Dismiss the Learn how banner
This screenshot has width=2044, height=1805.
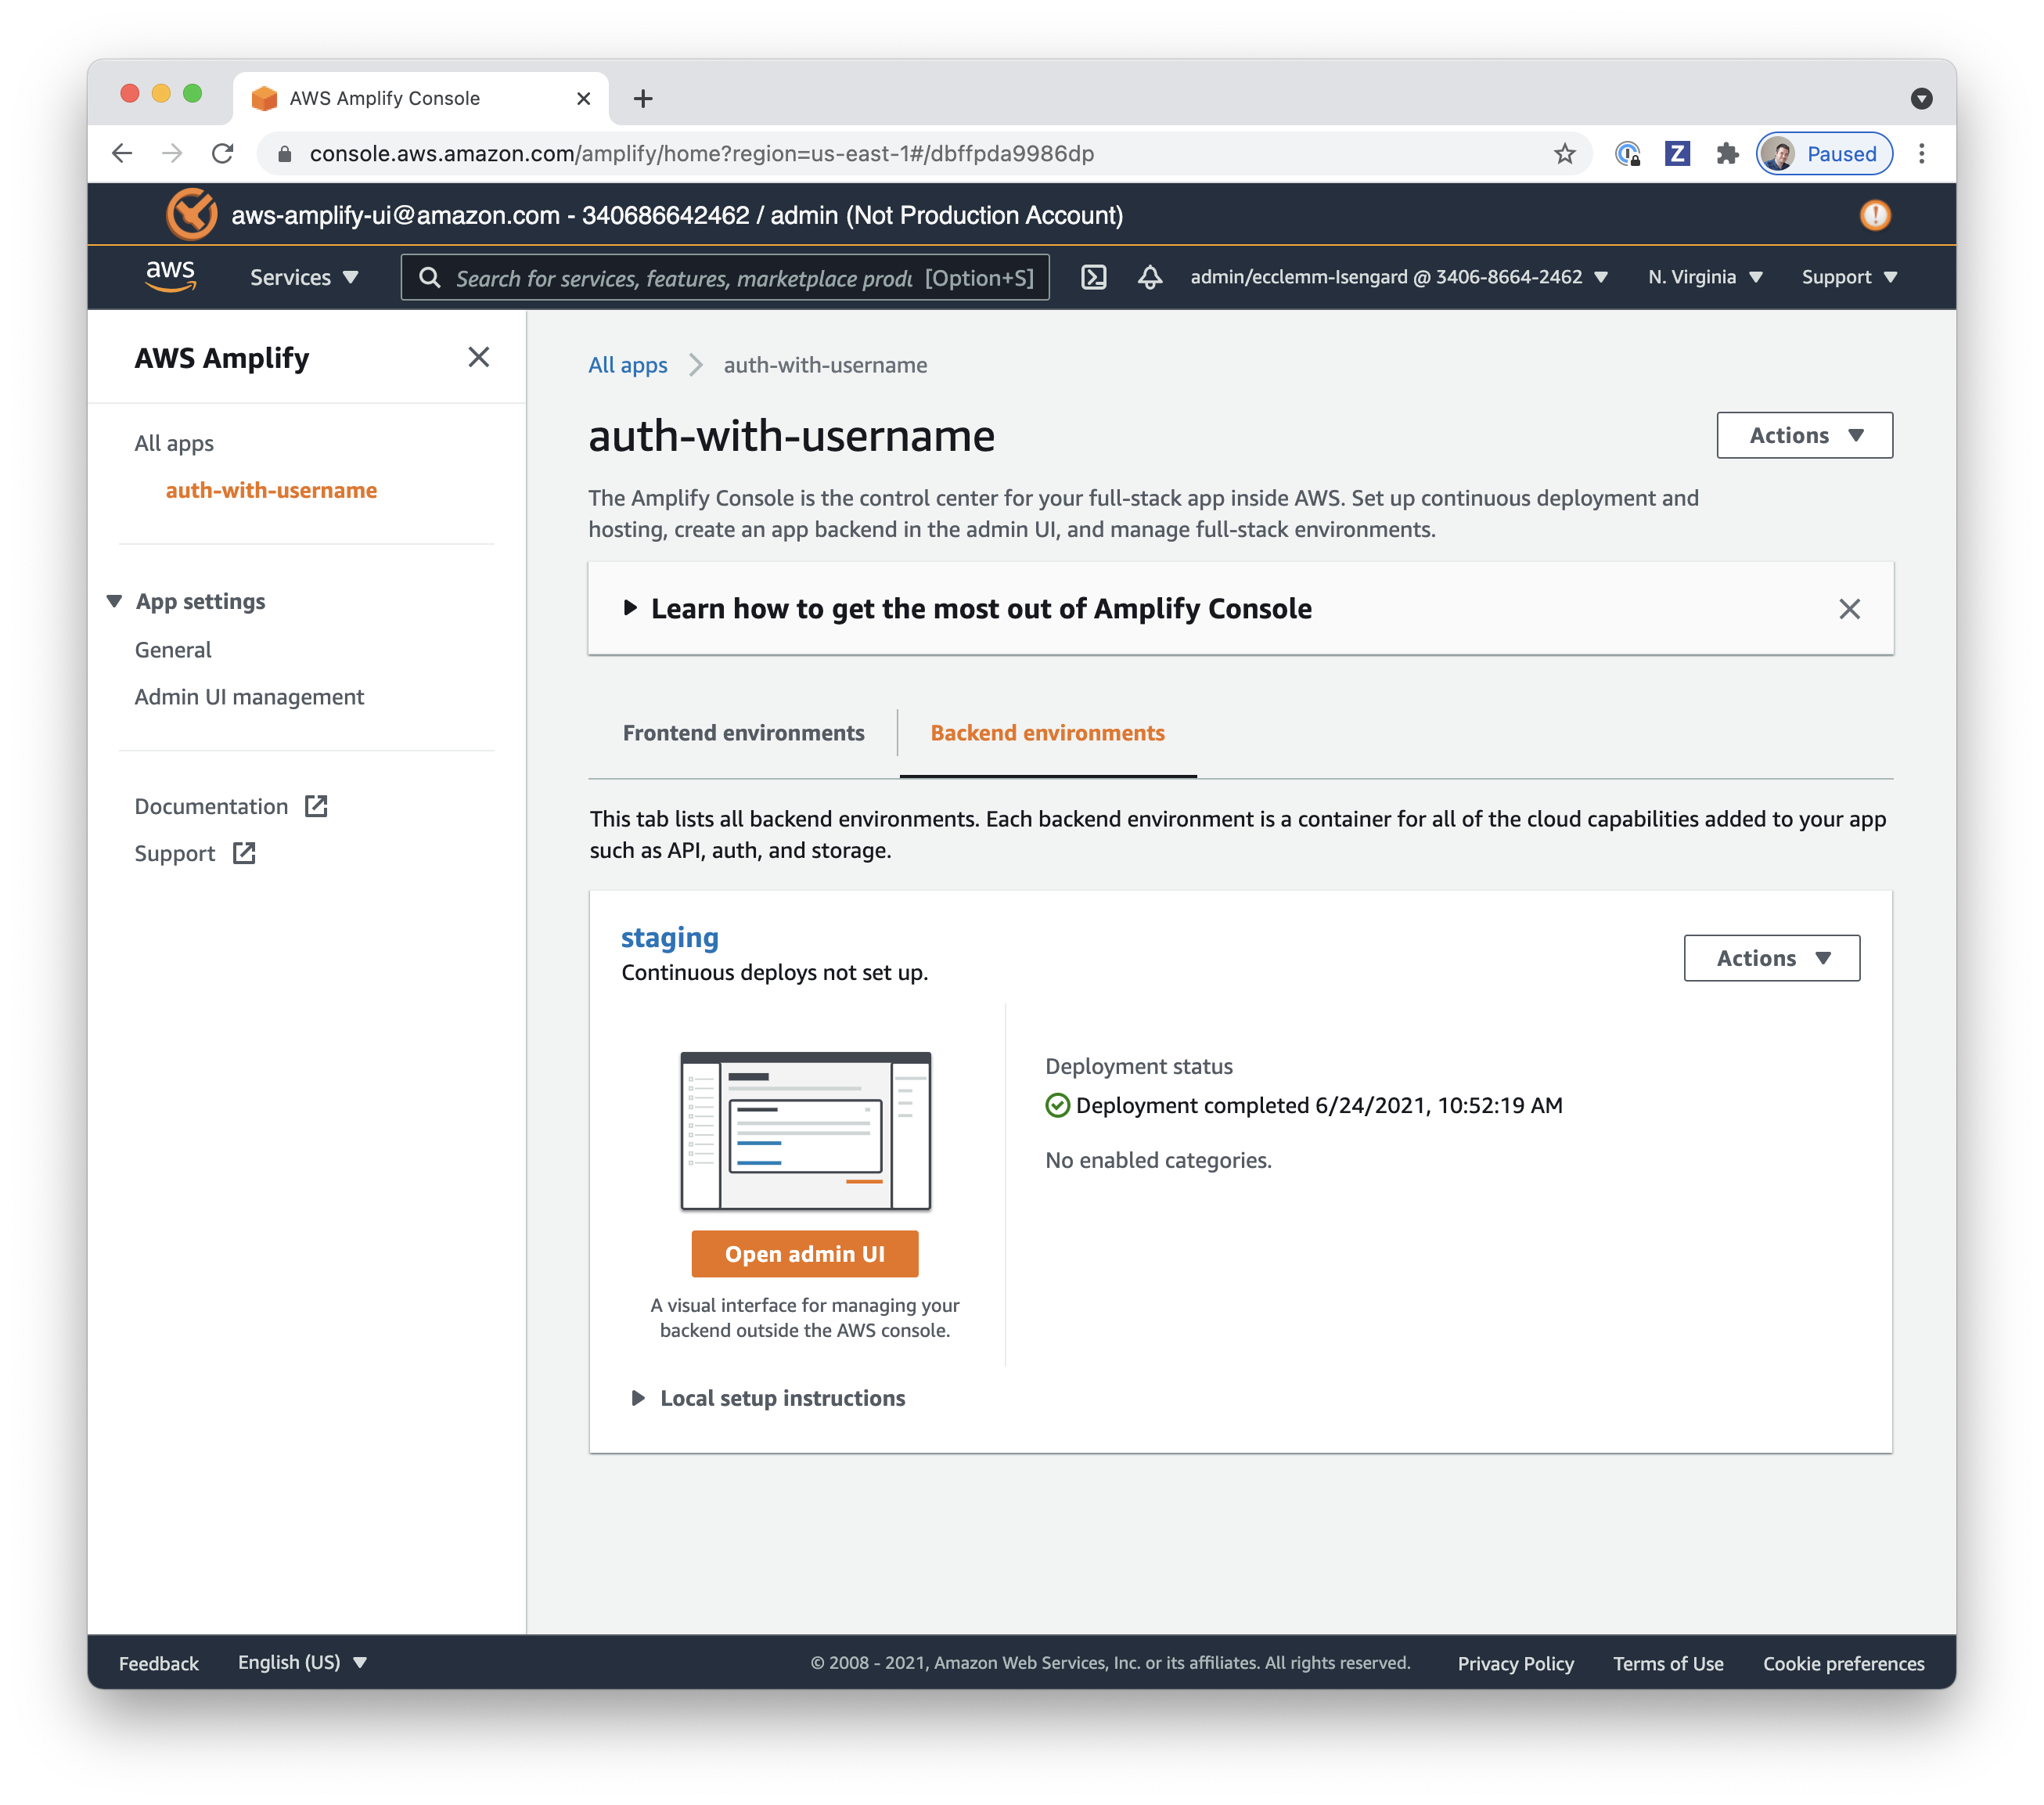pos(1849,609)
